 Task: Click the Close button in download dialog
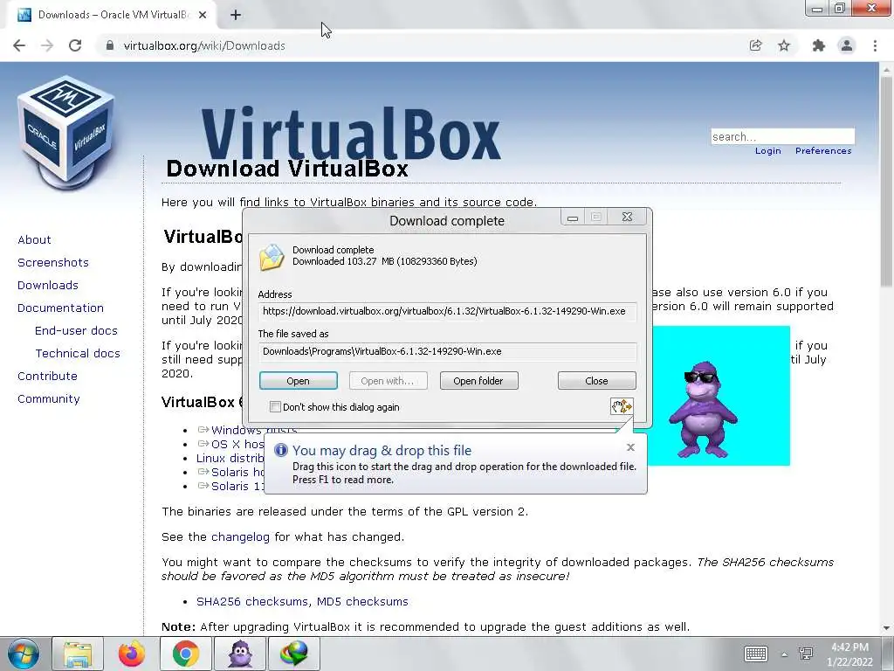(596, 381)
